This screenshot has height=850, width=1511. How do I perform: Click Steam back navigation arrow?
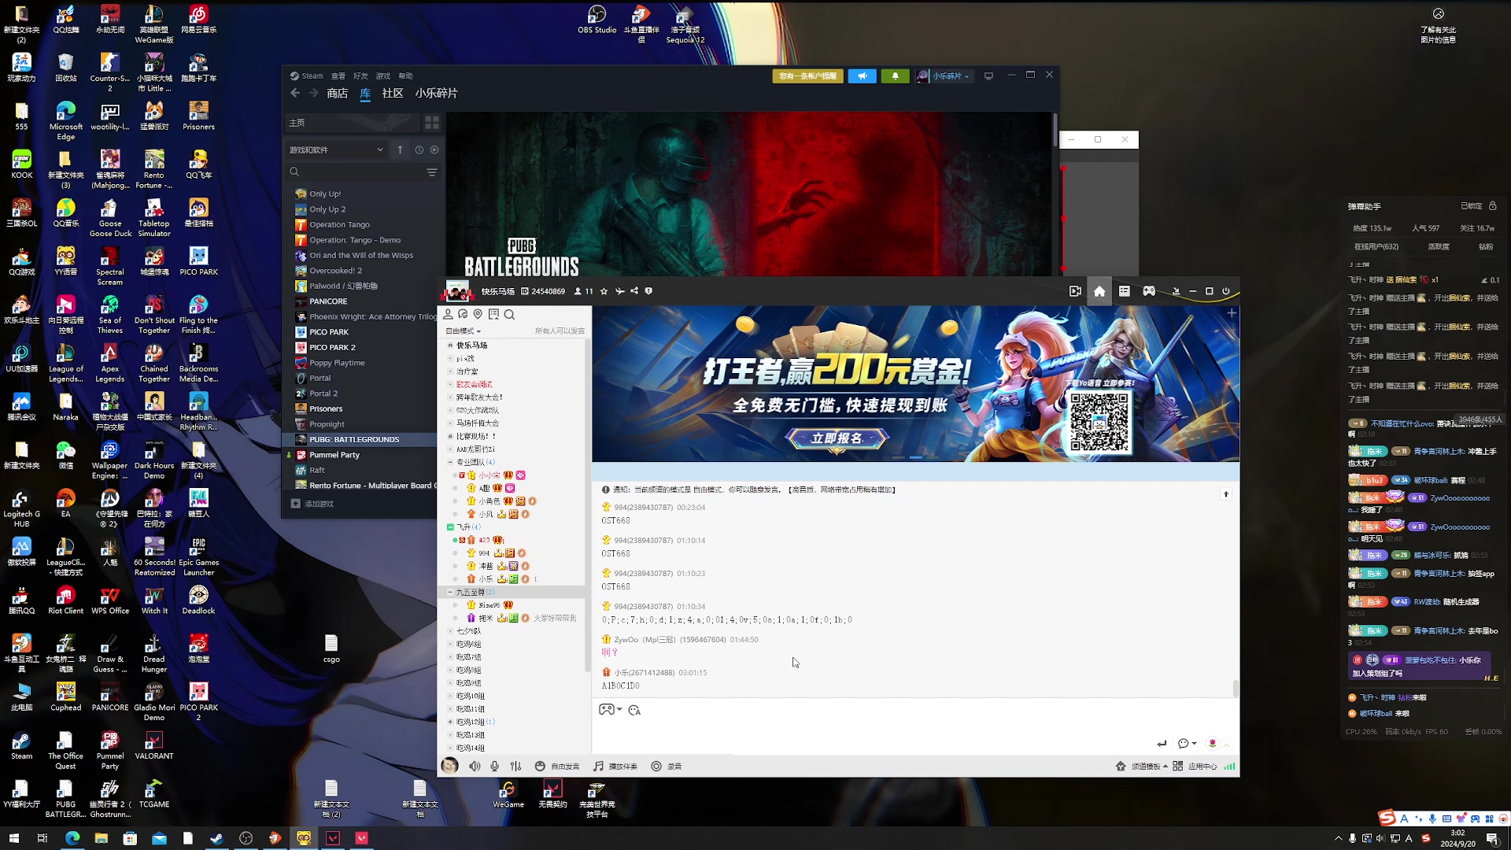pyautogui.click(x=295, y=93)
